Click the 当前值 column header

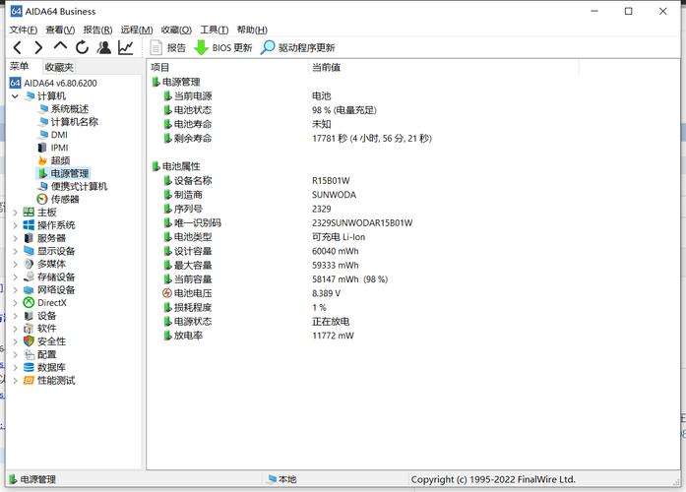pos(326,67)
